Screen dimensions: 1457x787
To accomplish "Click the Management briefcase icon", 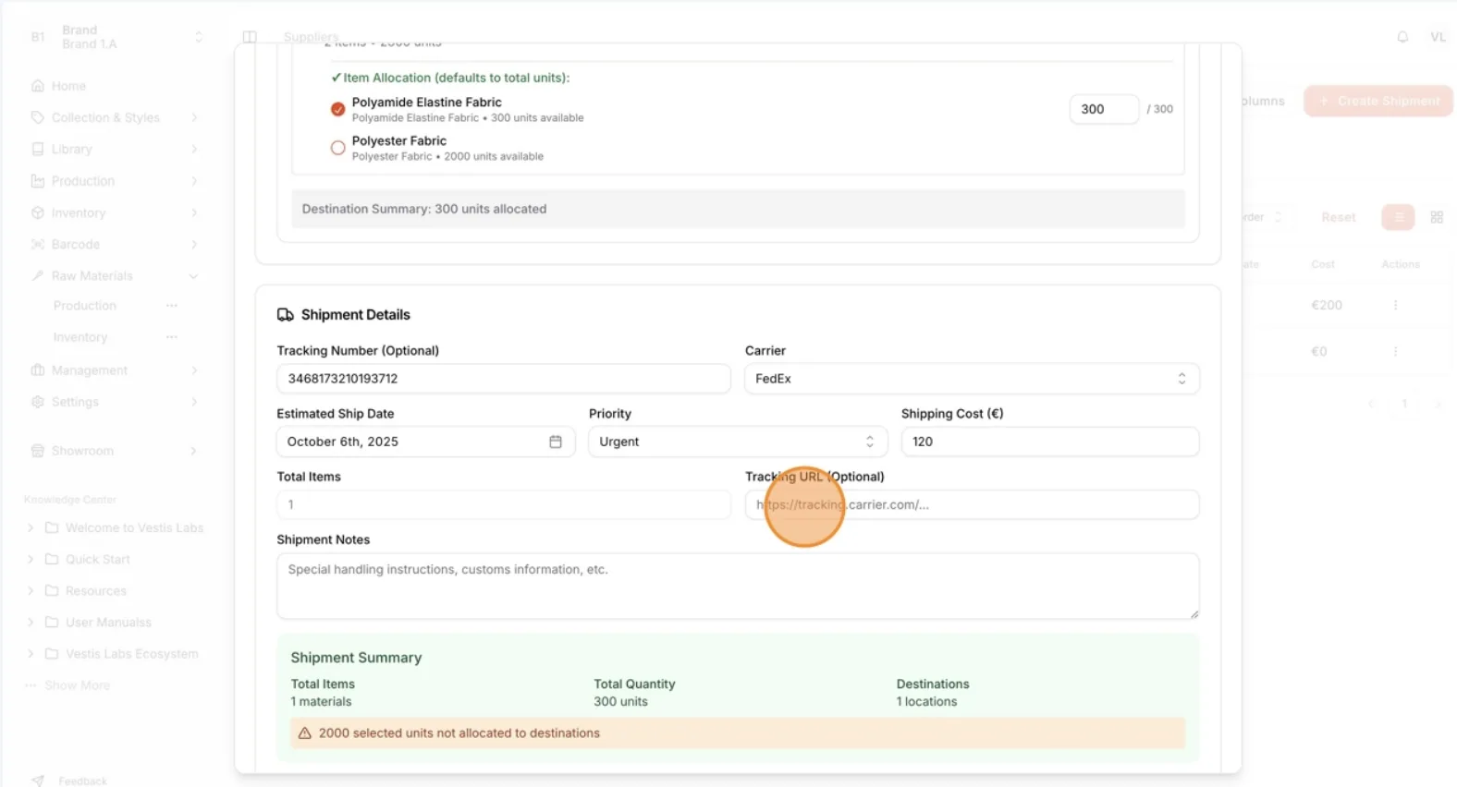I will click(38, 369).
